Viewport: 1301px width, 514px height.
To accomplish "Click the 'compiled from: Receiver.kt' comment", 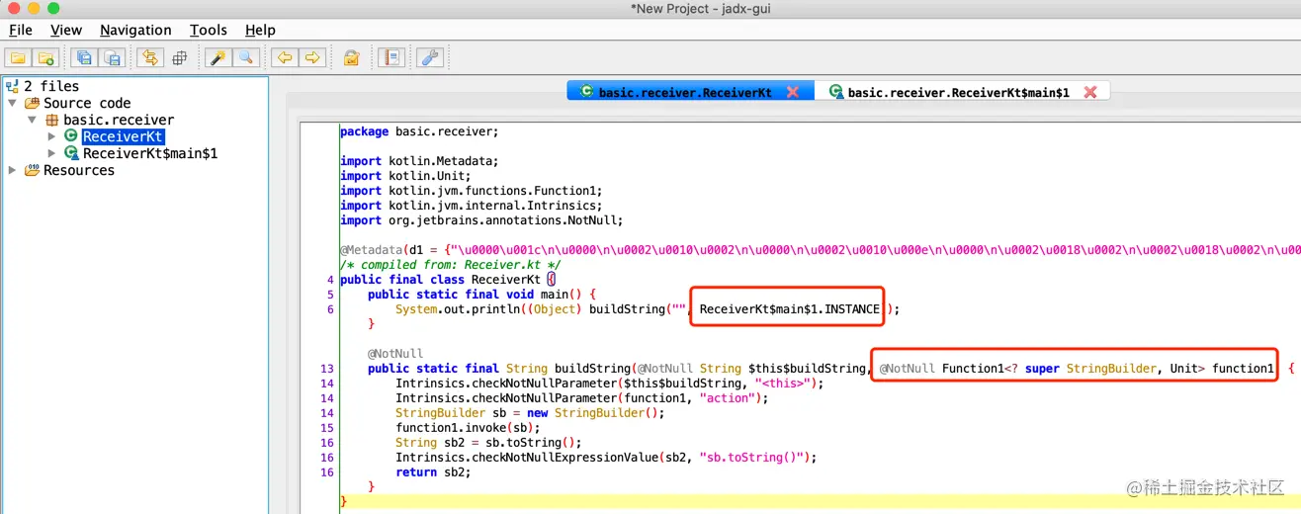I will click(x=451, y=265).
